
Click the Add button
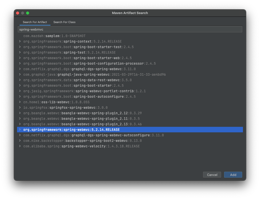(x=233, y=175)
